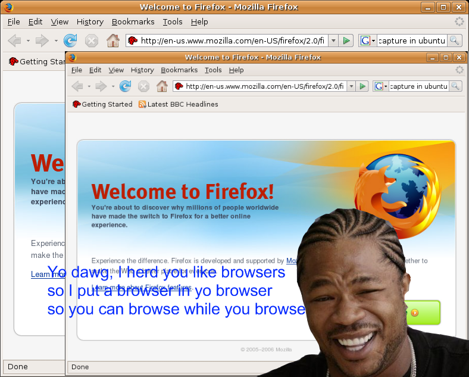Open Forward history dropdown in rear window
The width and height of the screenshot is (469, 377).
tap(56, 40)
